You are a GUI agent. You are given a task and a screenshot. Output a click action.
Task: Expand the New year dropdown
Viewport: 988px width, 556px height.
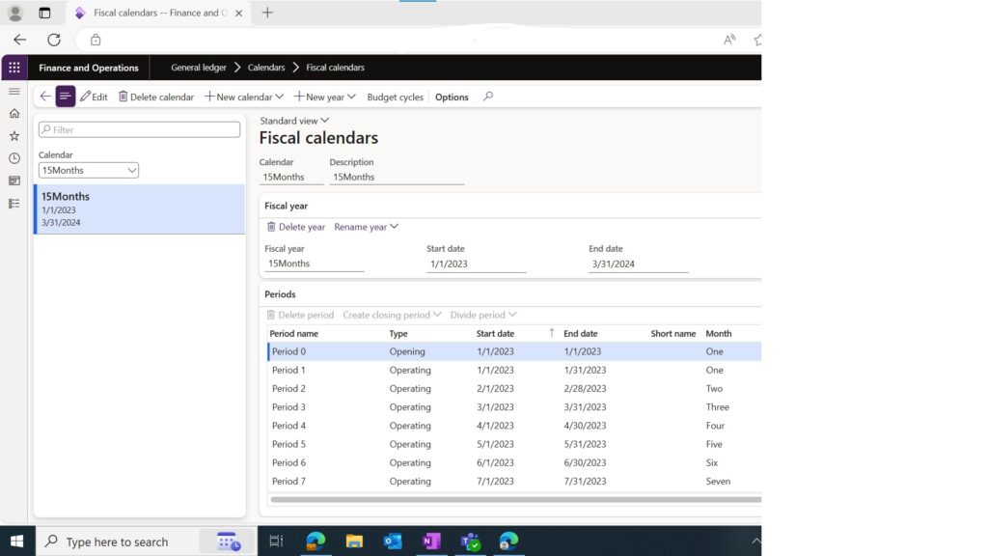pos(324,97)
